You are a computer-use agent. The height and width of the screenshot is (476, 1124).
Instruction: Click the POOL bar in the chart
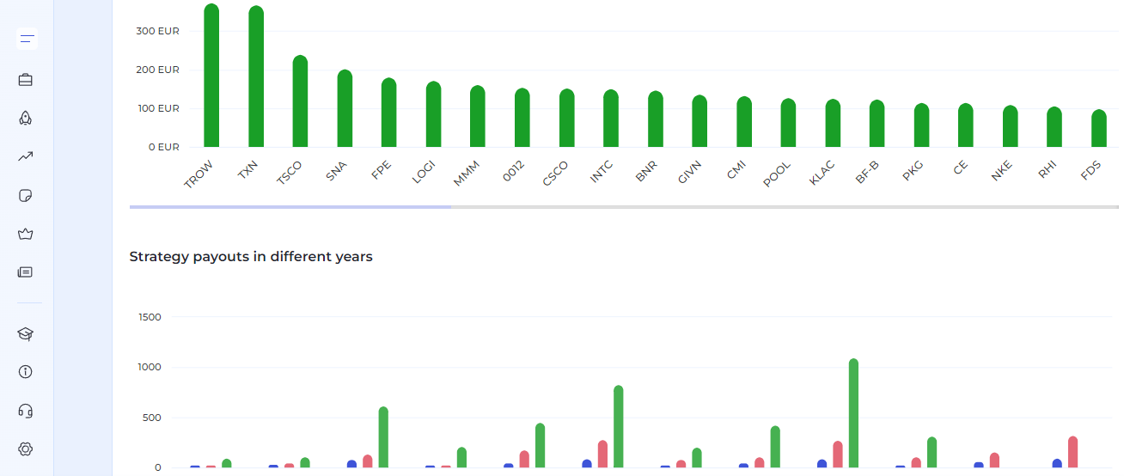788,123
